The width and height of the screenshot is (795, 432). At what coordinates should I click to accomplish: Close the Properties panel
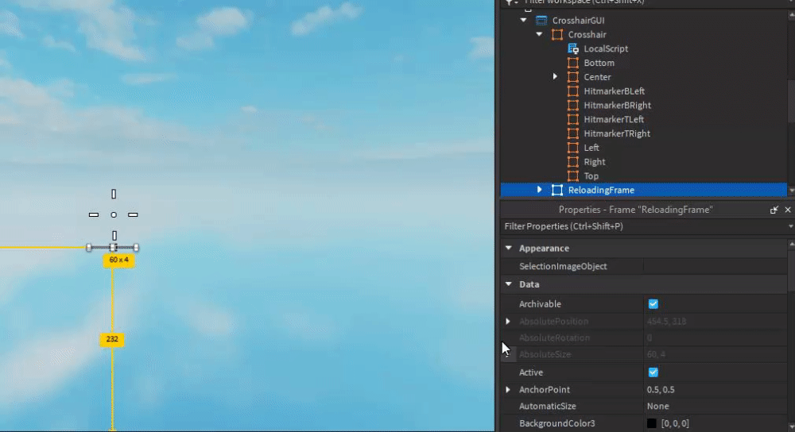tap(787, 210)
